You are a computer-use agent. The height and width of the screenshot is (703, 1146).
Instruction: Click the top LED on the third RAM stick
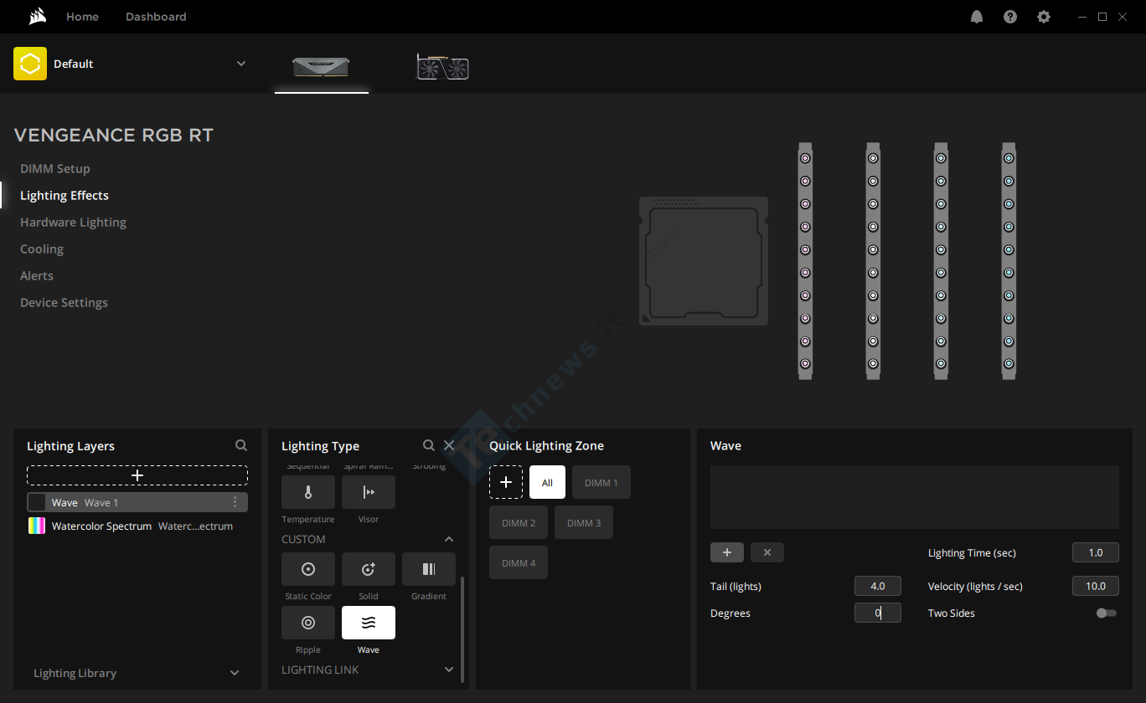click(x=941, y=158)
